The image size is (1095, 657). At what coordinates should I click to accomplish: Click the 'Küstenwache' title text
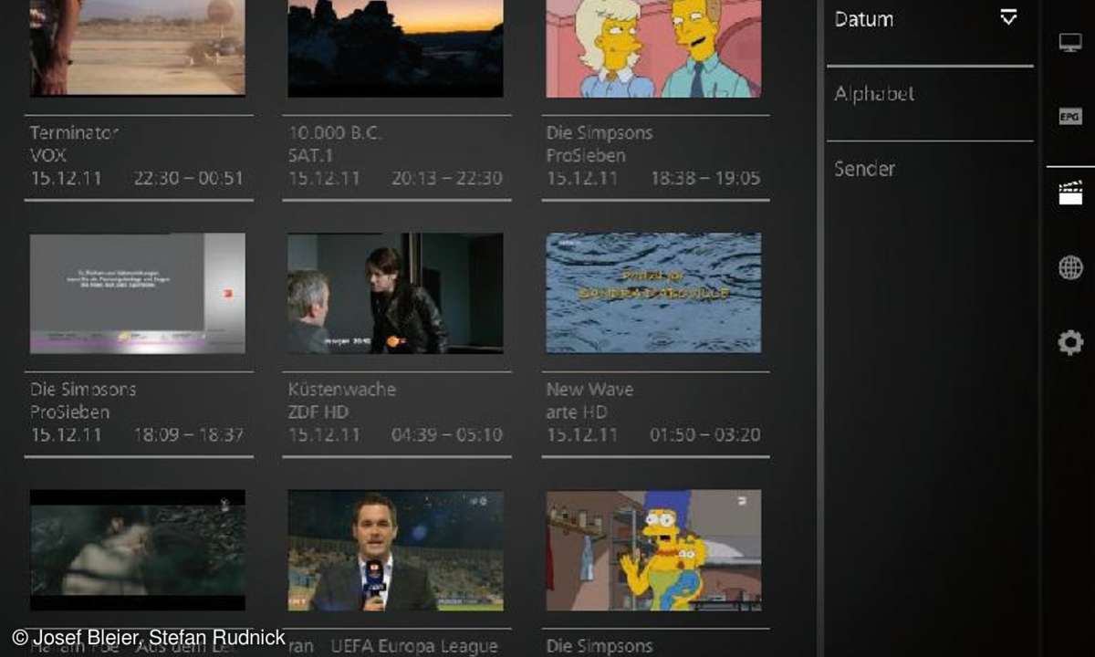[342, 389]
